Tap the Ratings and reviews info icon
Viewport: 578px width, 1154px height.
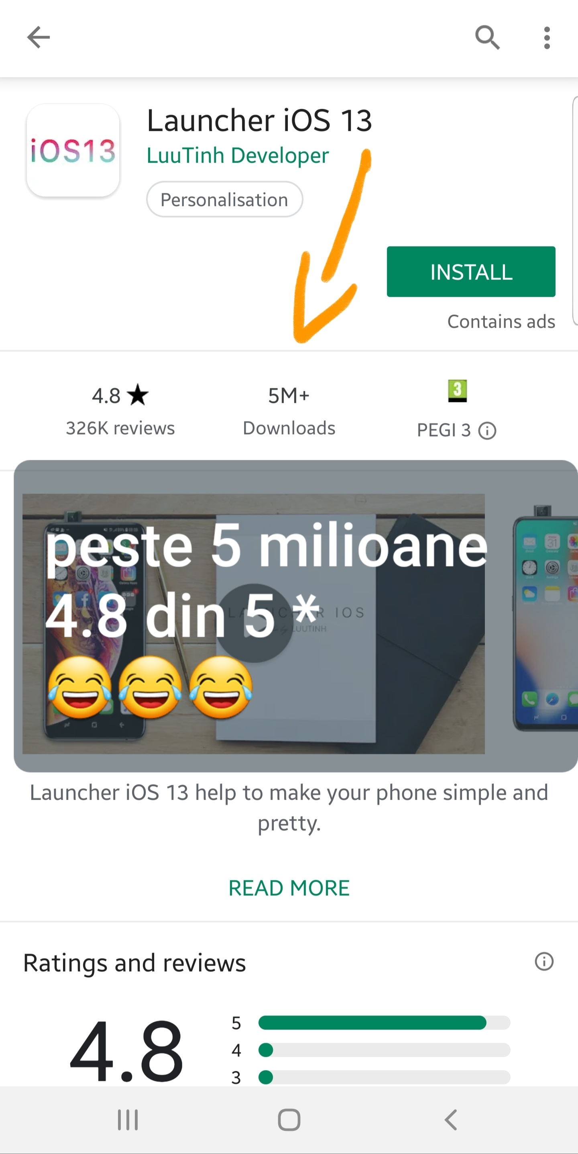click(544, 962)
